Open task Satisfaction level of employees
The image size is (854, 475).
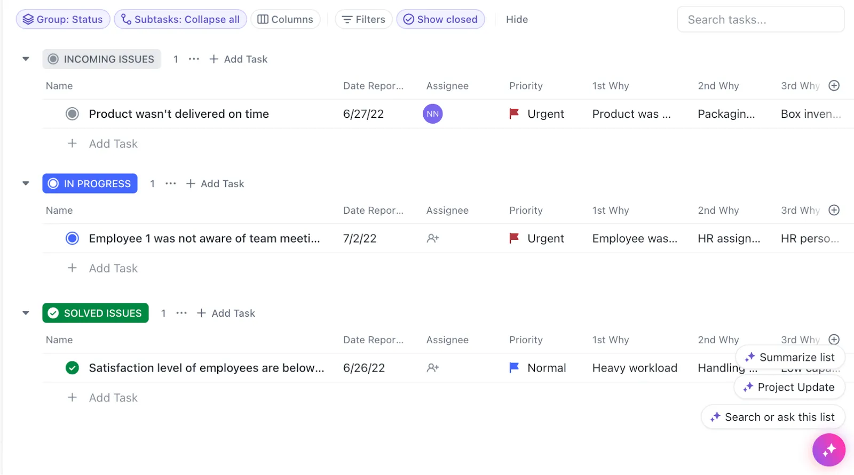pos(207,368)
